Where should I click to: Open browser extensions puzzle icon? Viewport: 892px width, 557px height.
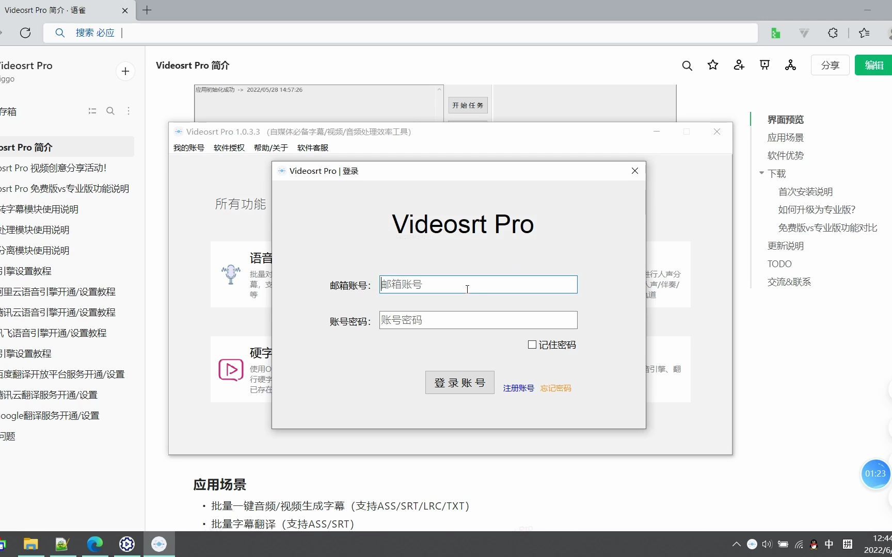pyautogui.click(x=833, y=33)
